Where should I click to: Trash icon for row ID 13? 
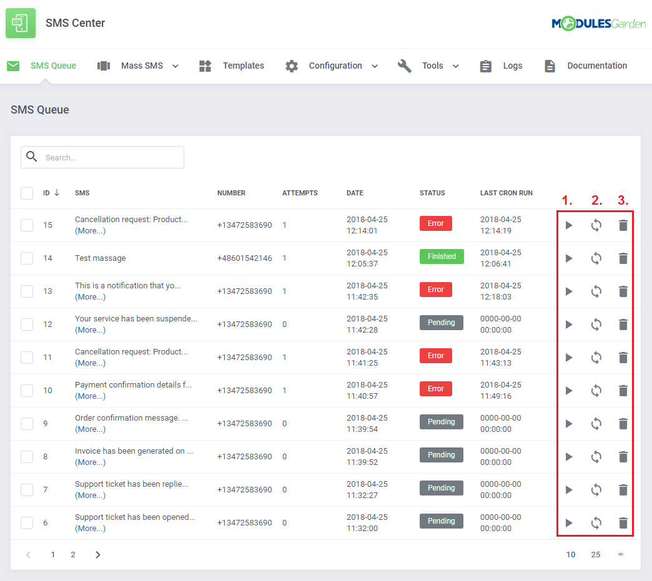pos(623,291)
